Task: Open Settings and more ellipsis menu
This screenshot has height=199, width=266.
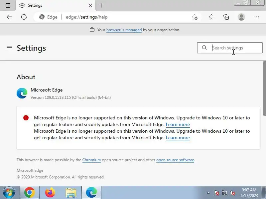Action: coord(256,17)
